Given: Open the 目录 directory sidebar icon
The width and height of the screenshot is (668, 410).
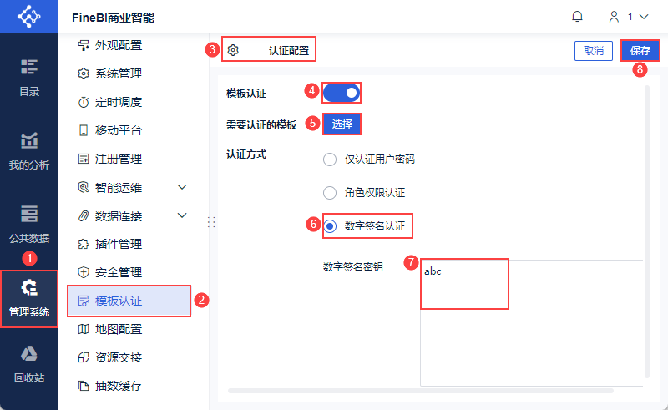Looking at the screenshot, I should (29, 67).
